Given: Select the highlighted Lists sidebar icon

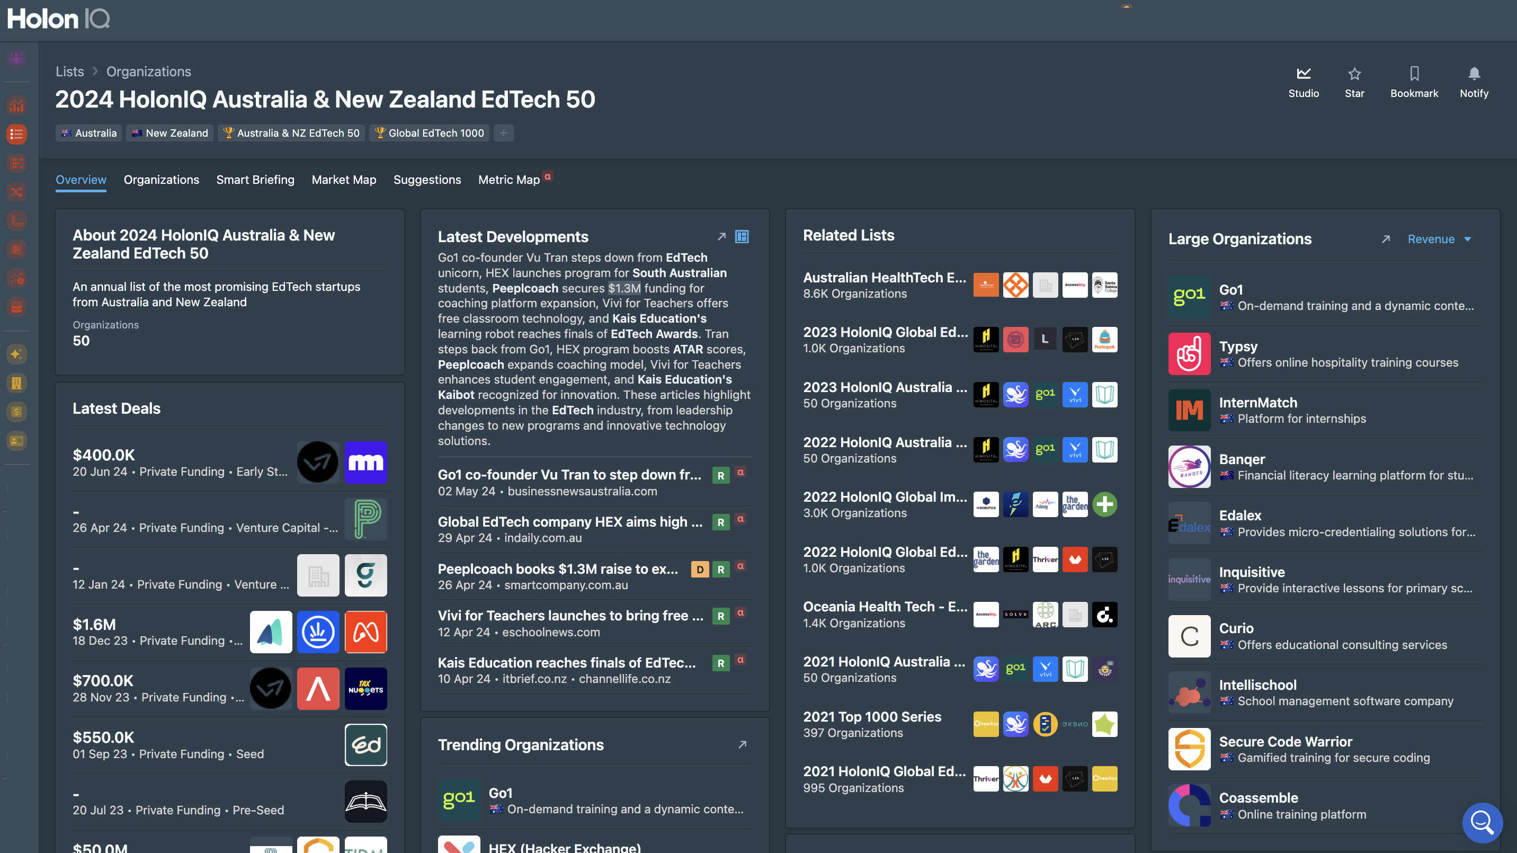Looking at the screenshot, I should (16, 135).
